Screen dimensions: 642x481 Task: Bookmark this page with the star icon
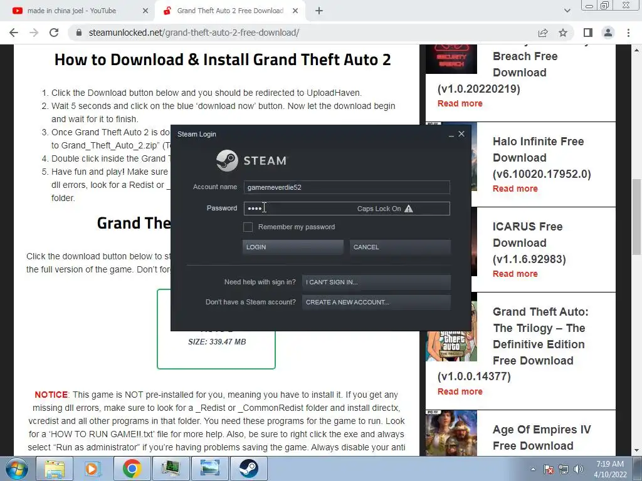tap(563, 33)
